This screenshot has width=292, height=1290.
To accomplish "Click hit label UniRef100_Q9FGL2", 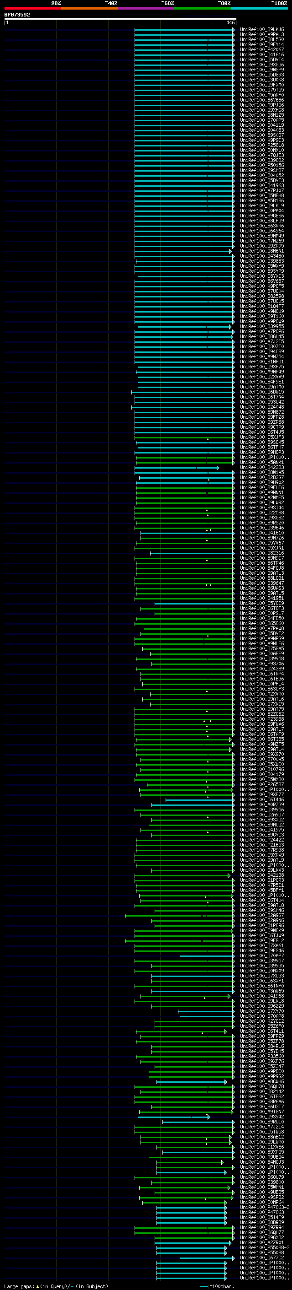I will pos(262,941).
